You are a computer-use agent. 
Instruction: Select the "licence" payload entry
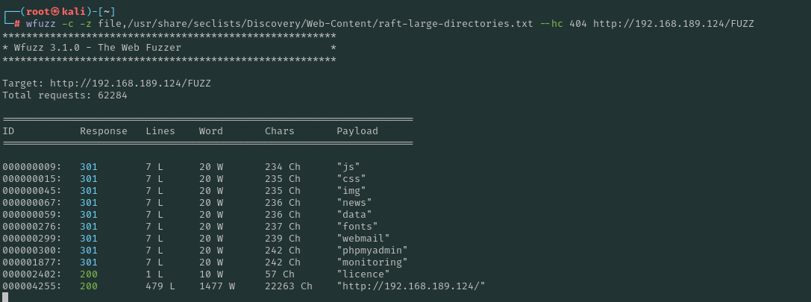(363, 274)
